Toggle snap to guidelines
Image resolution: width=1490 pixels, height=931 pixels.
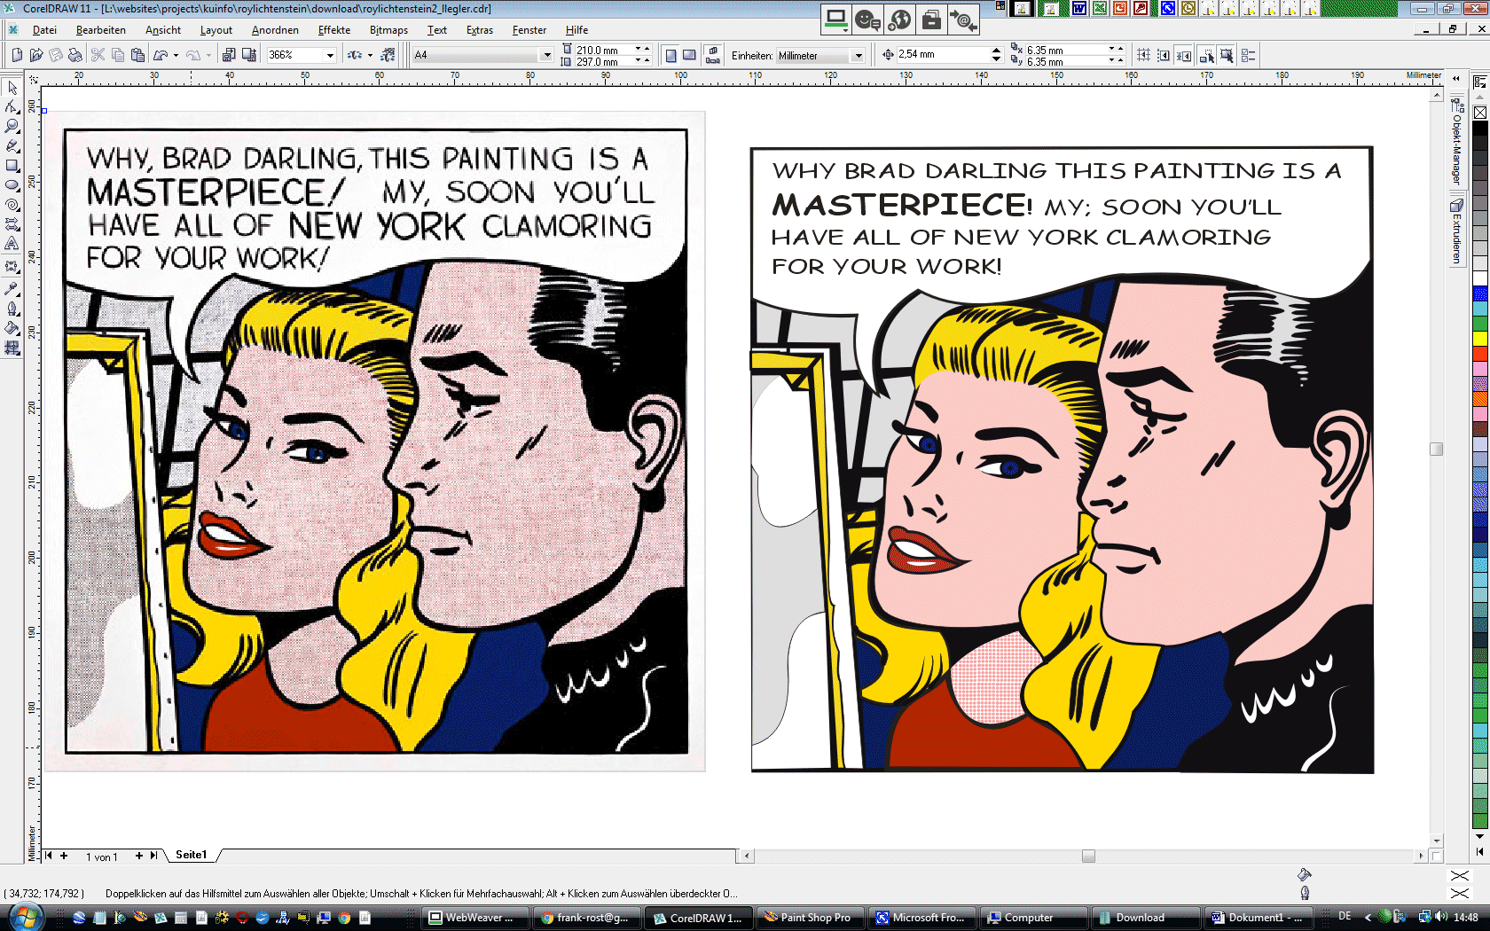(1164, 55)
